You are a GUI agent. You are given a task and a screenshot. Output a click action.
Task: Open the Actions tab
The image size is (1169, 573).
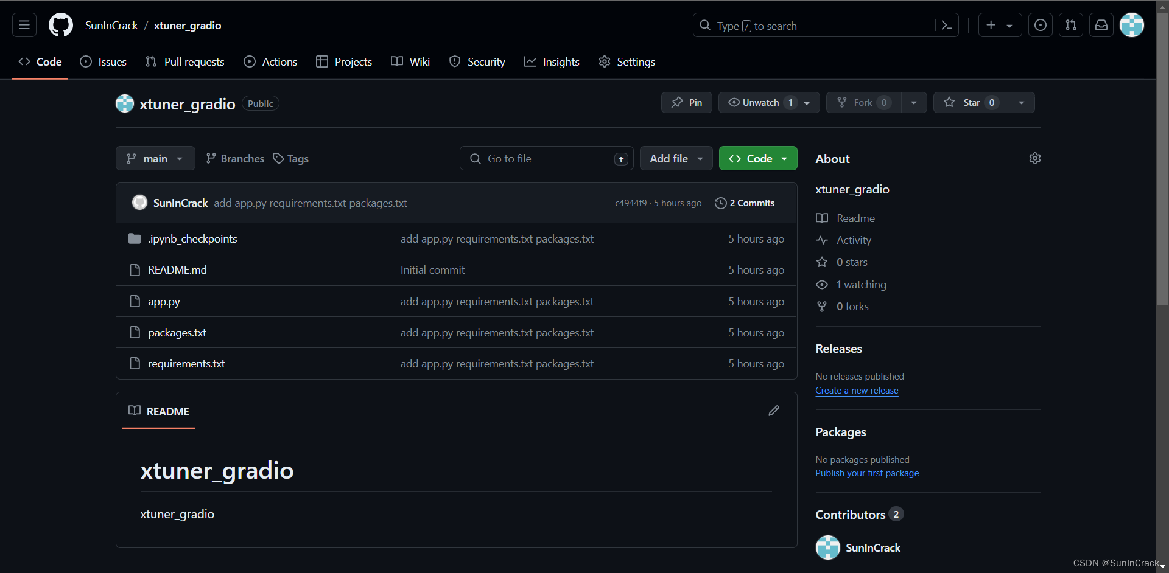(x=270, y=61)
